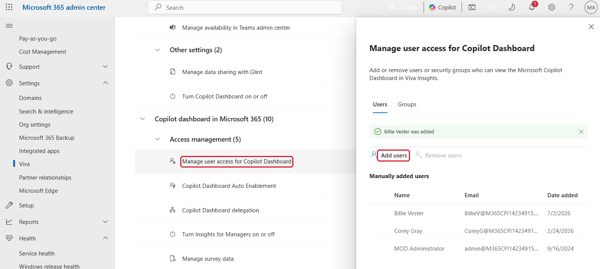Close the Manage user access panel
The image size is (600, 269).
coord(591,27)
